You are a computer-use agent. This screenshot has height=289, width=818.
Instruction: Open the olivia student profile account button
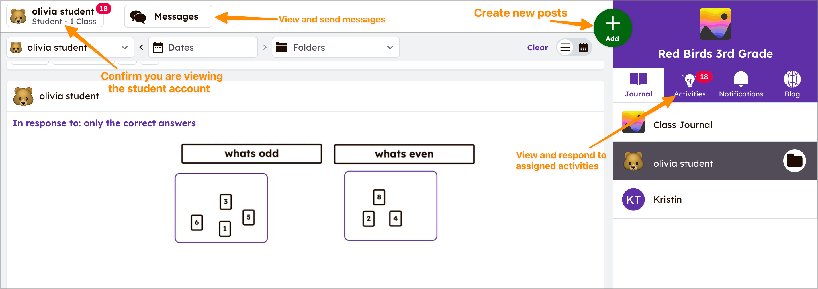(x=55, y=16)
